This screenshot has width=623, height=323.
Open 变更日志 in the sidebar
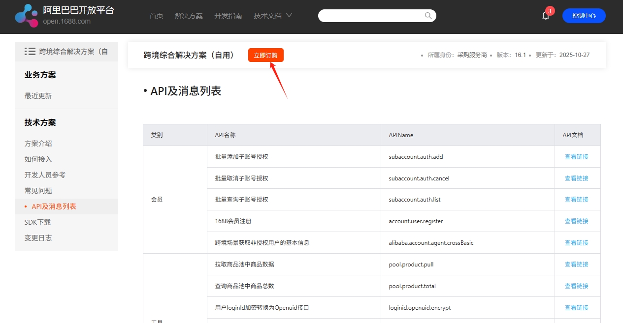pyautogui.click(x=38, y=238)
